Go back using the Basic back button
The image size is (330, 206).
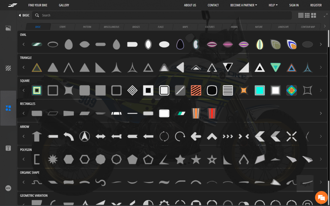pyautogui.click(x=24, y=16)
